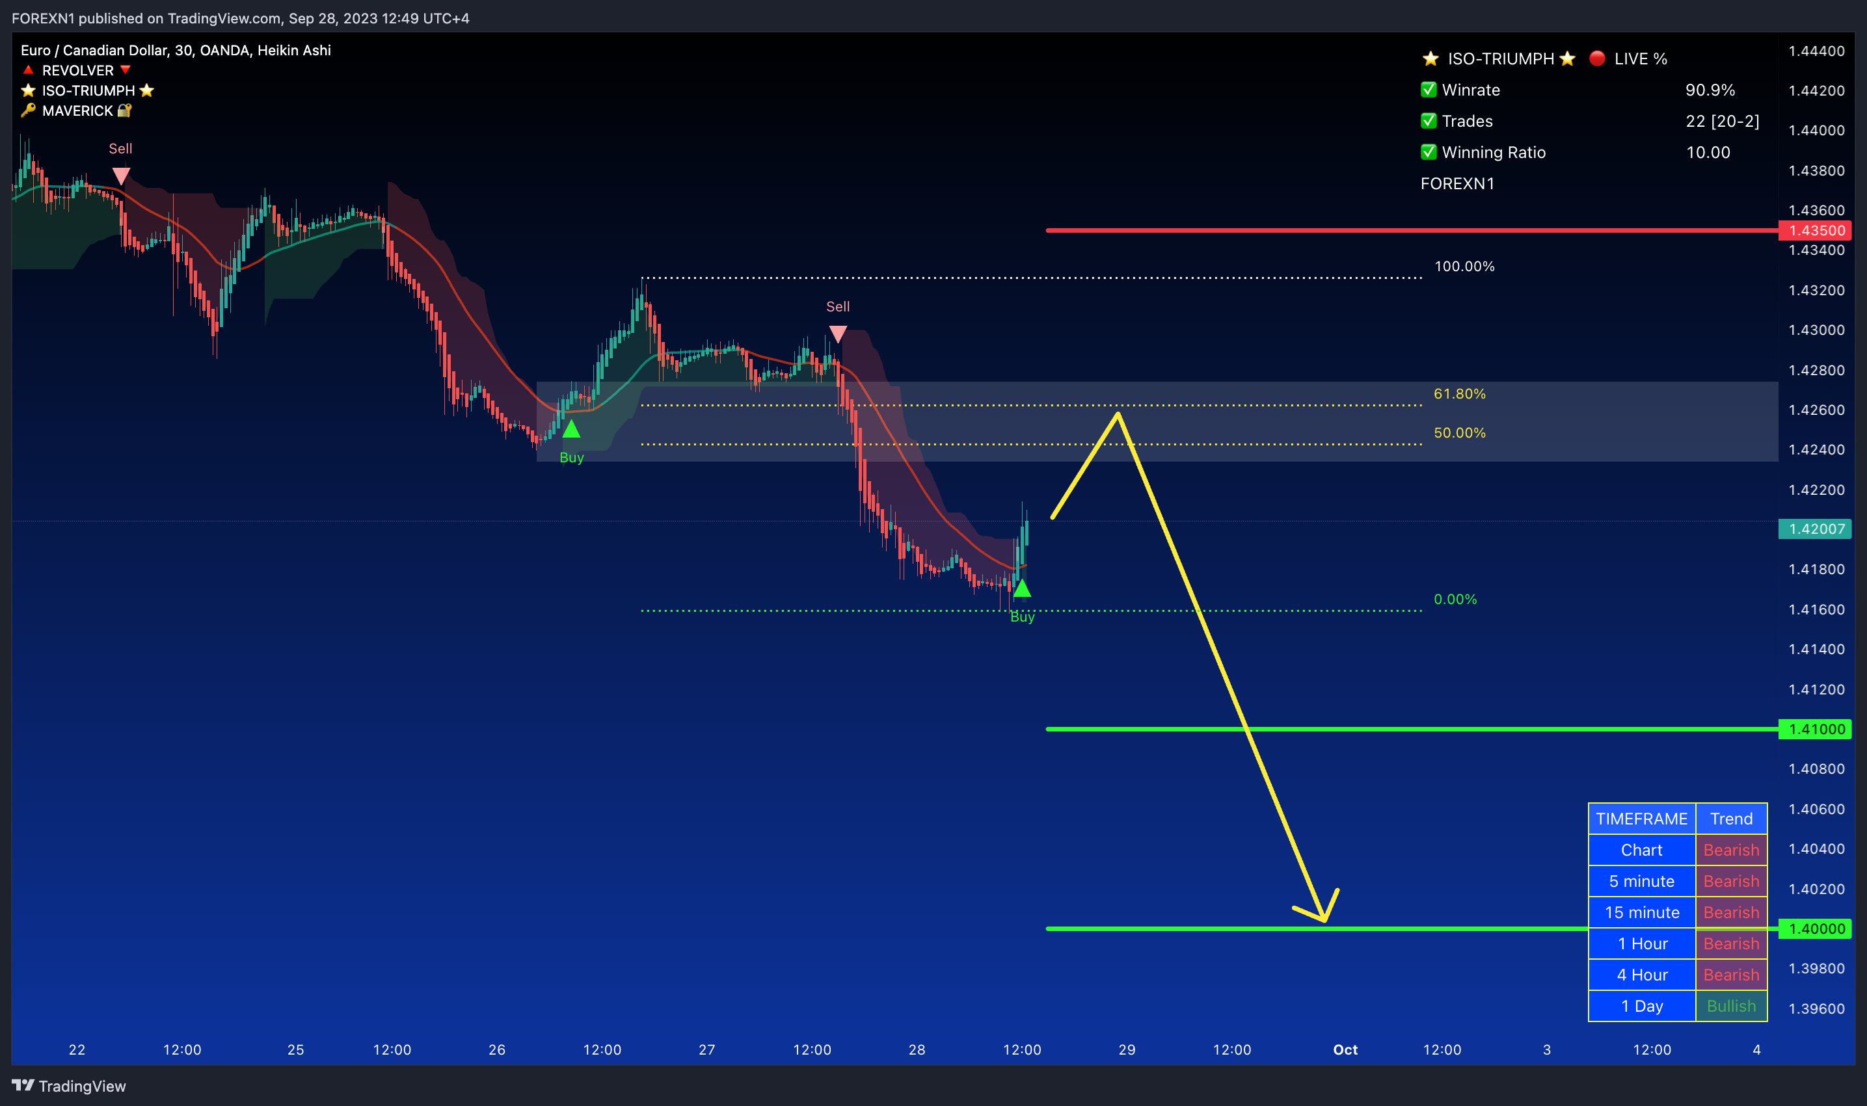This screenshot has height=1106, width=1867.
Task: Click the Winning Ratio green checkmark icon
Action: point(1429,152)
